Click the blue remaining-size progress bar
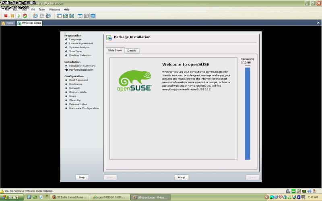322x201 pixels. [x=248, y=113]
